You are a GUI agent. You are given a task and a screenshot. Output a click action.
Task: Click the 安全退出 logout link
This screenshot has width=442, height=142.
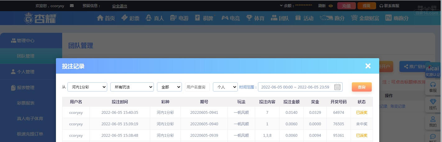120,6
